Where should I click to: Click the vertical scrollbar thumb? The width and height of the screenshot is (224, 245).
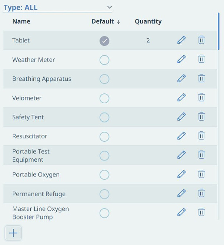click(218, 31)
